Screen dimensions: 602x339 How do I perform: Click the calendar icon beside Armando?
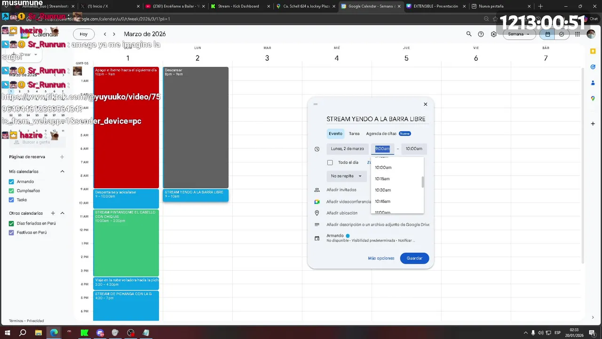[317, 238]
